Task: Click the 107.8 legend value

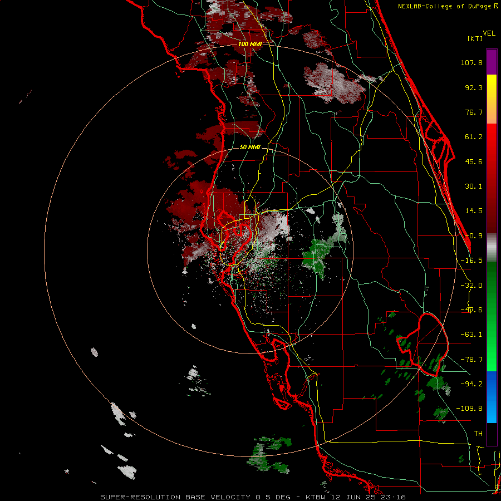Action: click(x=471, y=62)
